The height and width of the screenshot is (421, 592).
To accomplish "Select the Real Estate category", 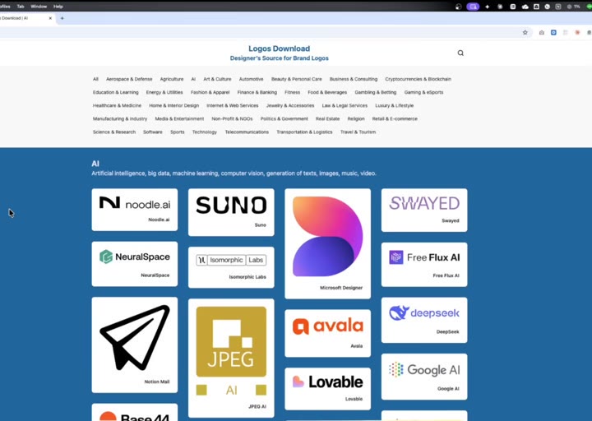I will coord(327,119).
